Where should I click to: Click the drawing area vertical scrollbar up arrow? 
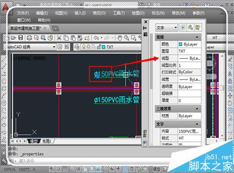tap(222, 56)
